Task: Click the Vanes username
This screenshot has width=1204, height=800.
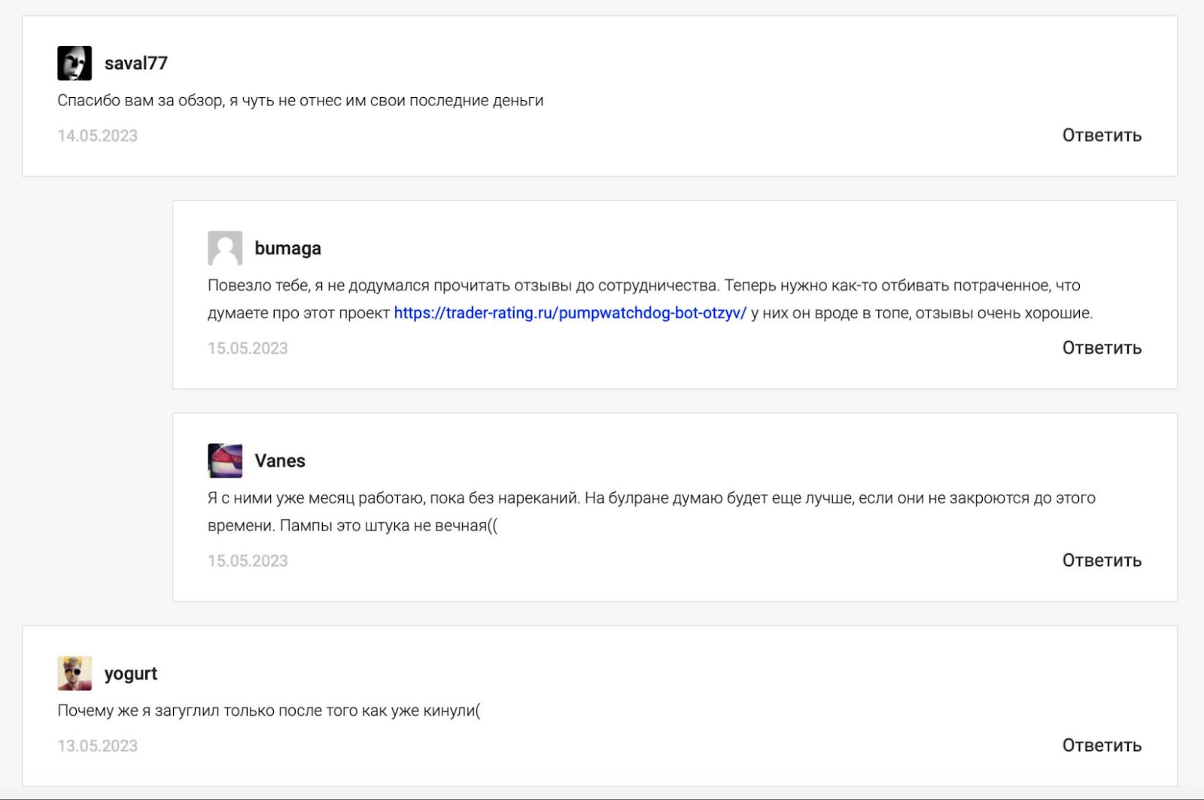Action: [280, 461]
